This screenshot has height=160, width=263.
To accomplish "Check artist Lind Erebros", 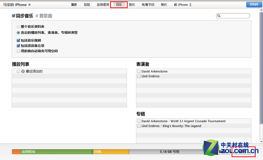I will coord(139,76).
